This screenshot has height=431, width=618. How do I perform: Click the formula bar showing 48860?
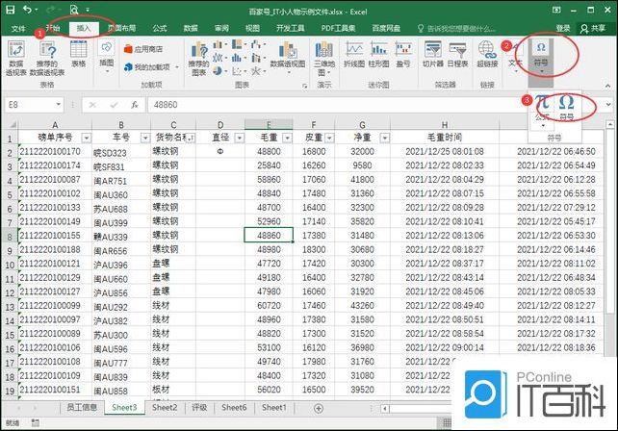pos(335,105)
